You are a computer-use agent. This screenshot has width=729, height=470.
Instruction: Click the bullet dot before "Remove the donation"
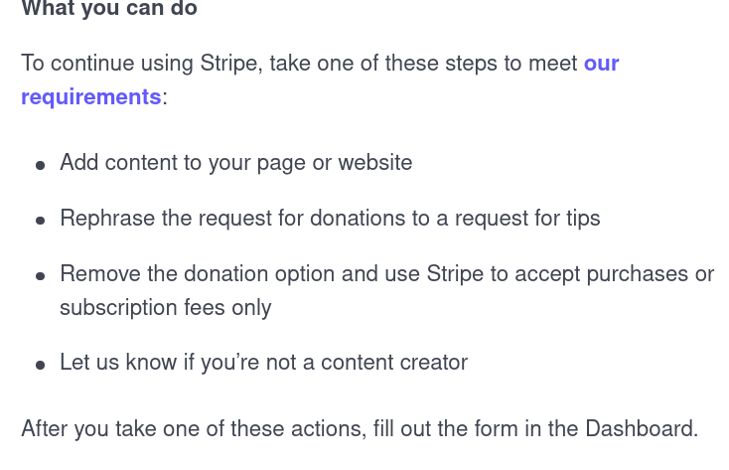[x=41, y=276]
